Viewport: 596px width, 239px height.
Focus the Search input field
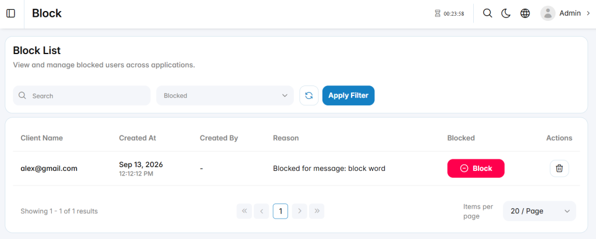81,95
